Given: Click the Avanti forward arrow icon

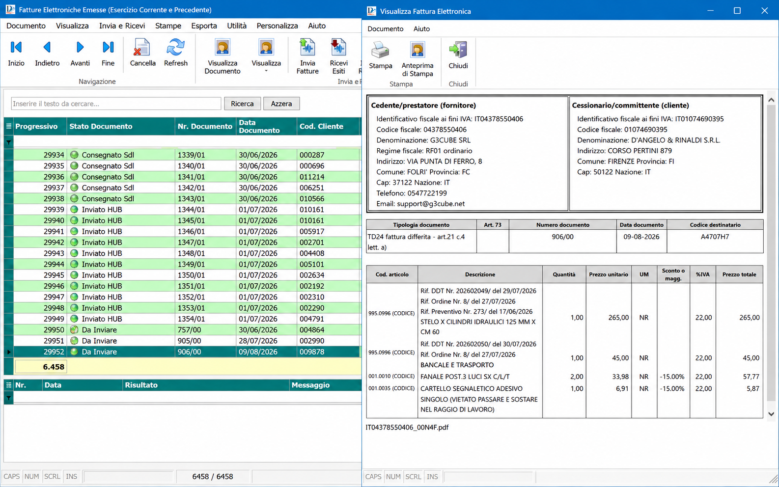Looking at the screenshot, I should 80,47.
